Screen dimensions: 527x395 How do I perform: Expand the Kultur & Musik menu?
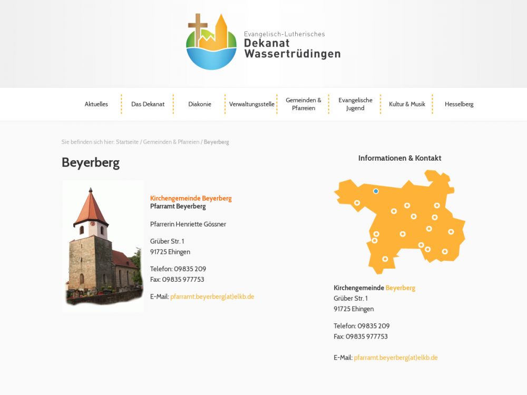pos(407,104)
